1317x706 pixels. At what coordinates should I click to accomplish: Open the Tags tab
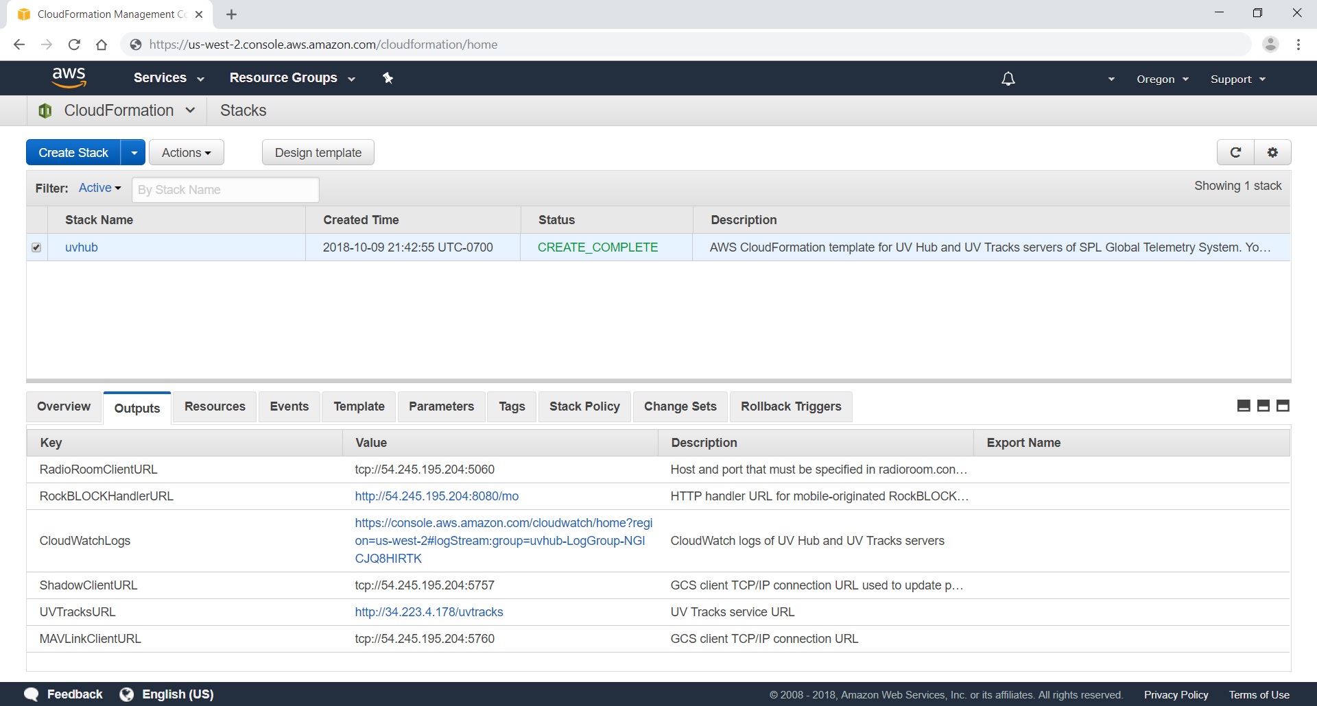(512, 406)
